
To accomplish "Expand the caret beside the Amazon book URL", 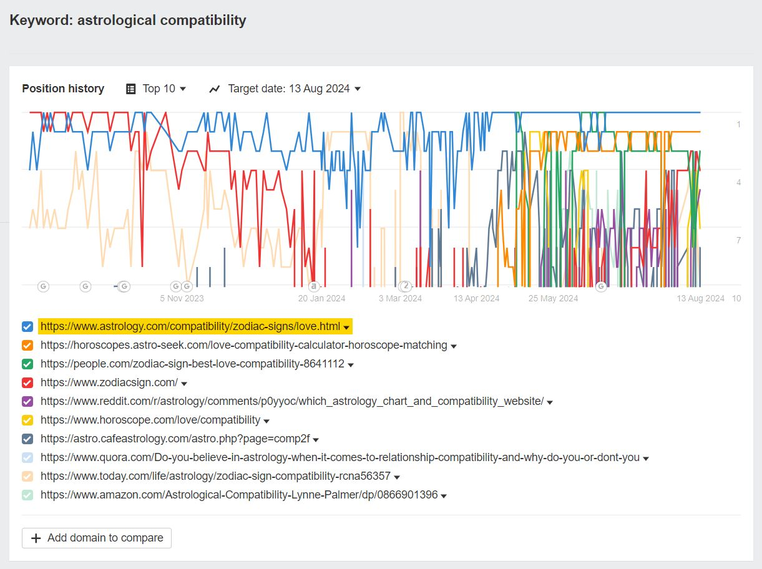I will (443, 495).
